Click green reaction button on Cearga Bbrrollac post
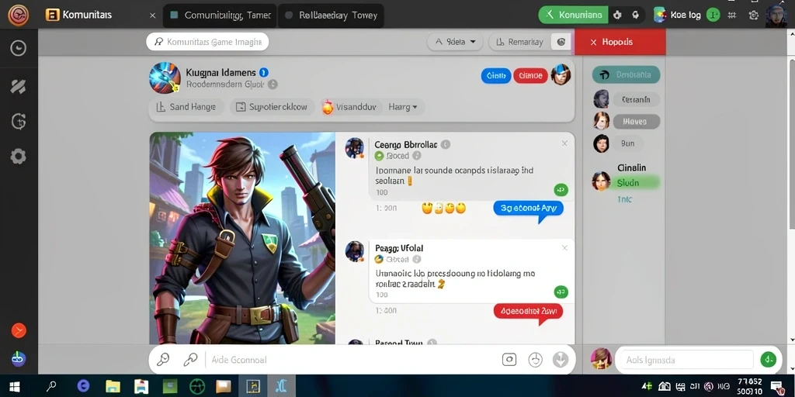Image resolution: width=795 pixels, height=397 pixels. coord(561,190)
